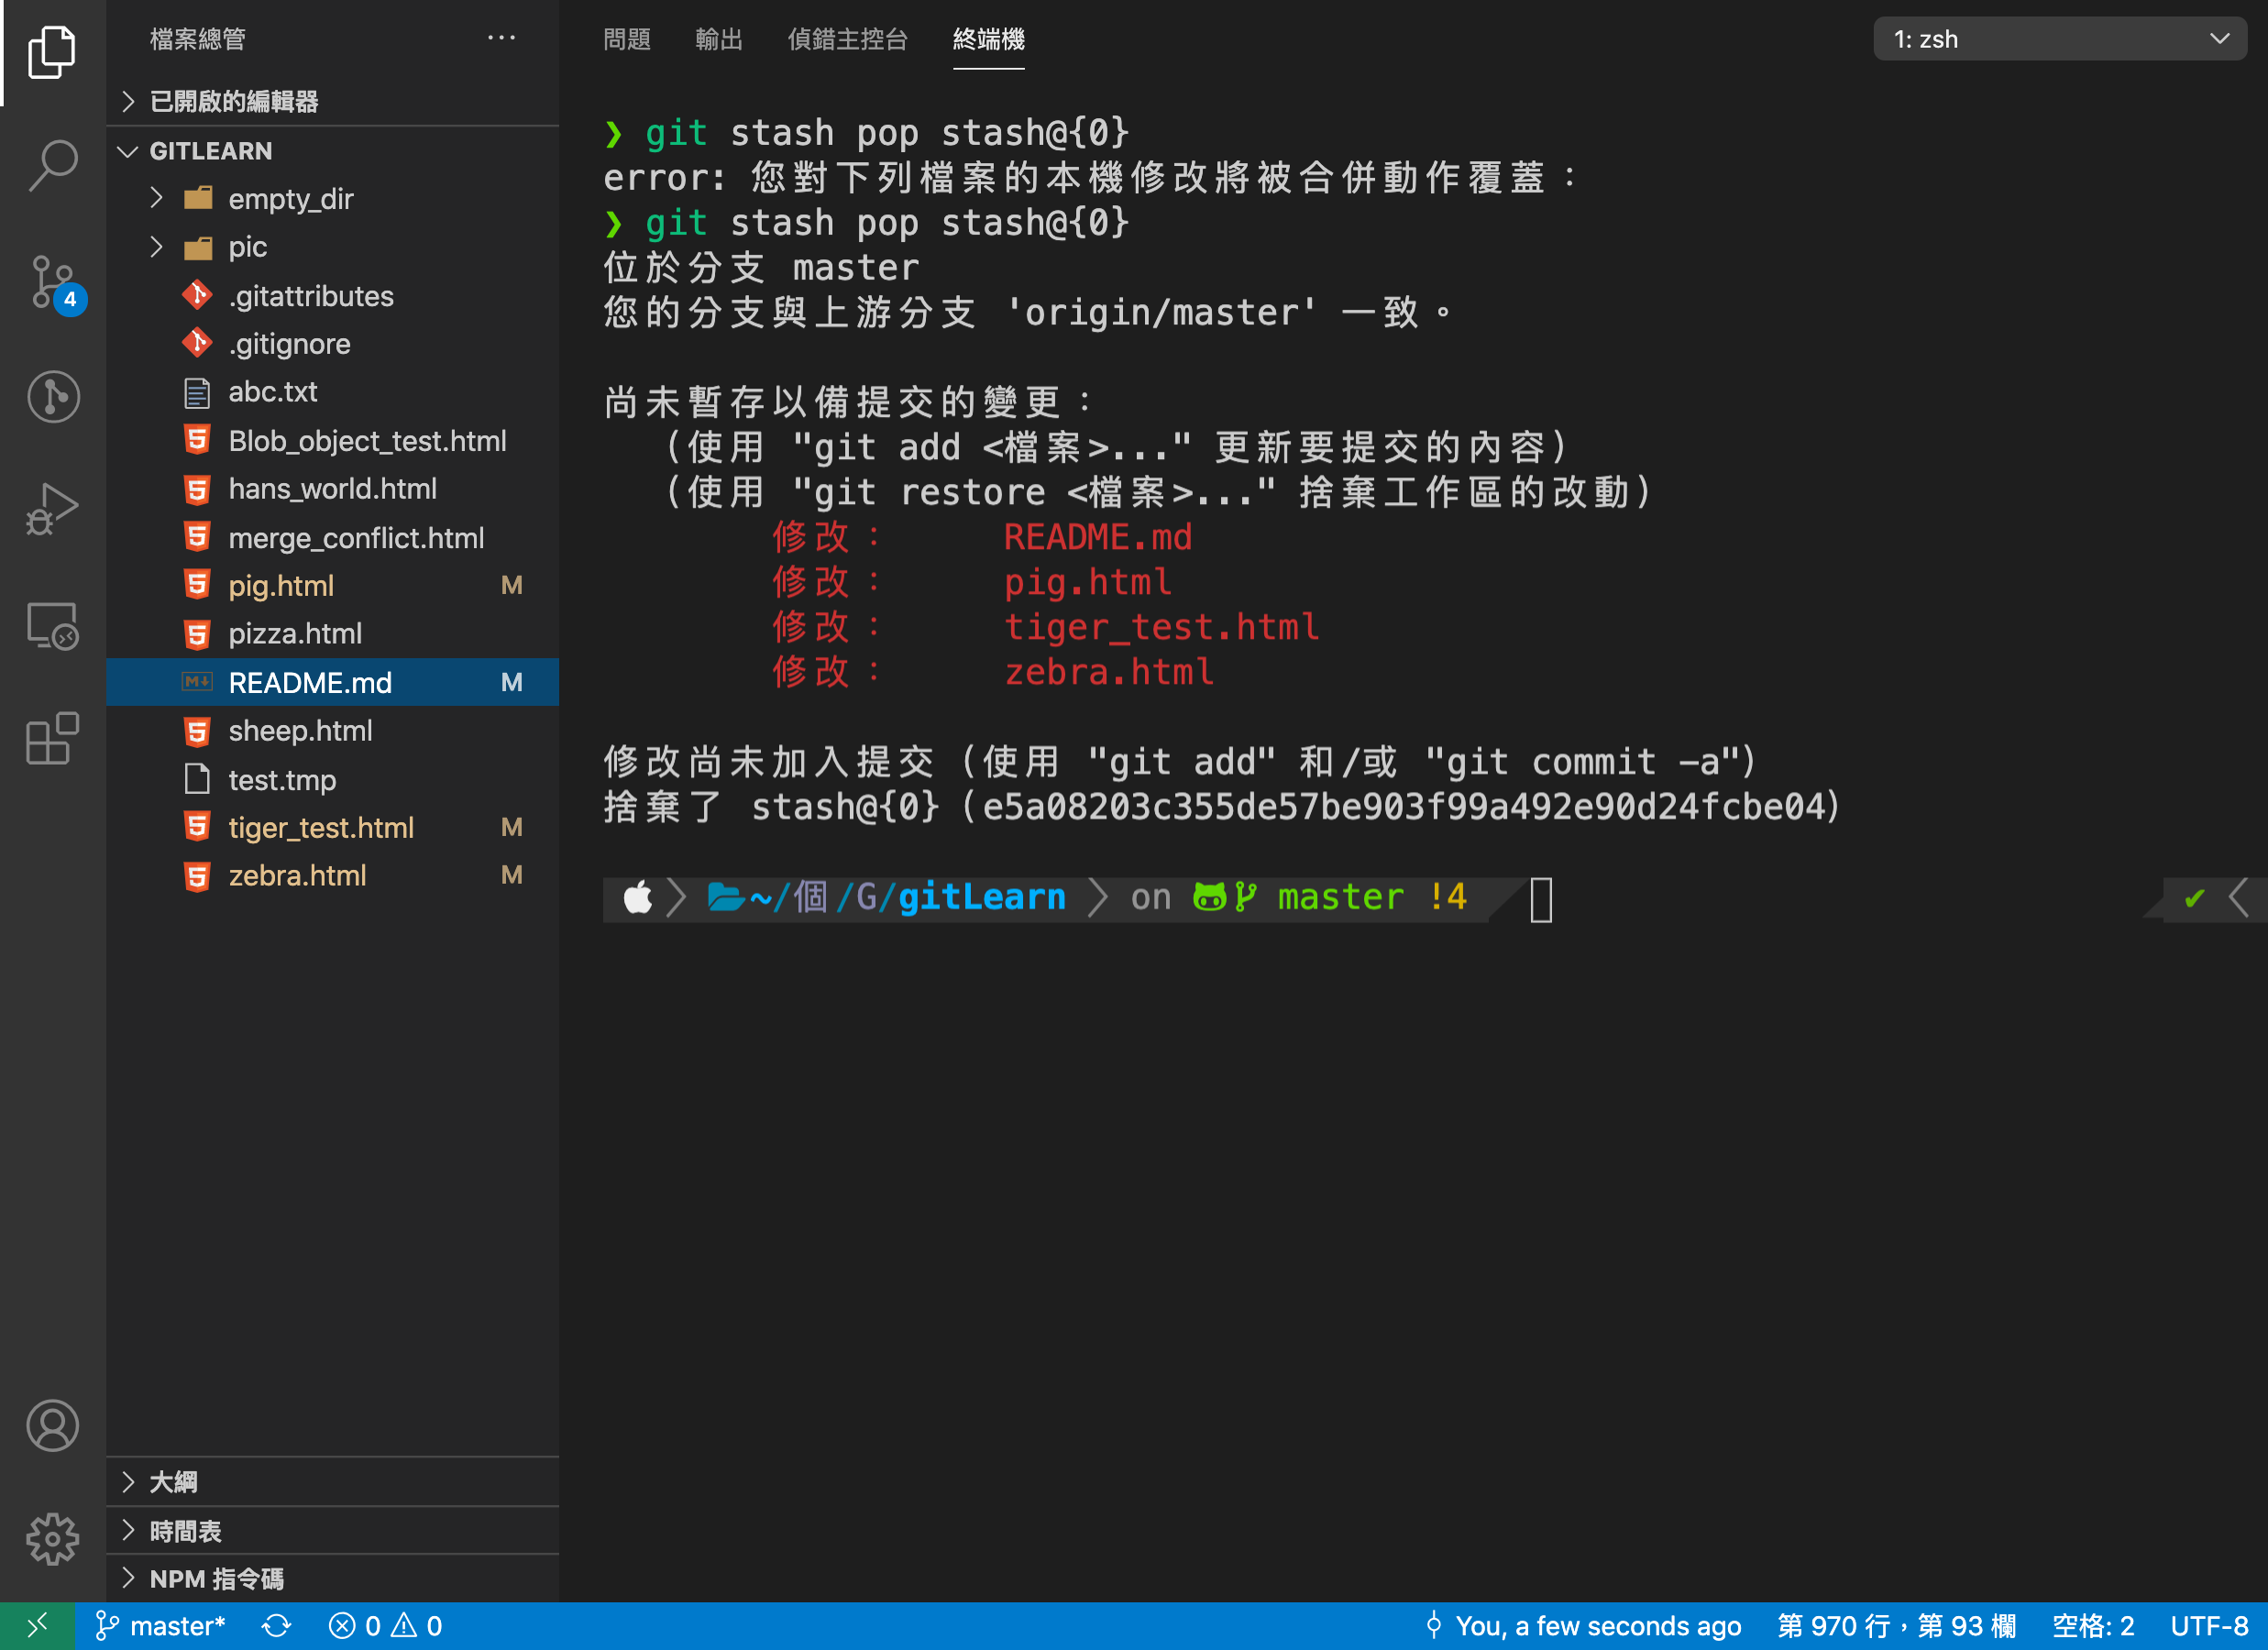Switch to the Debug Console (偵錯主控台) tab

point(847,39)
